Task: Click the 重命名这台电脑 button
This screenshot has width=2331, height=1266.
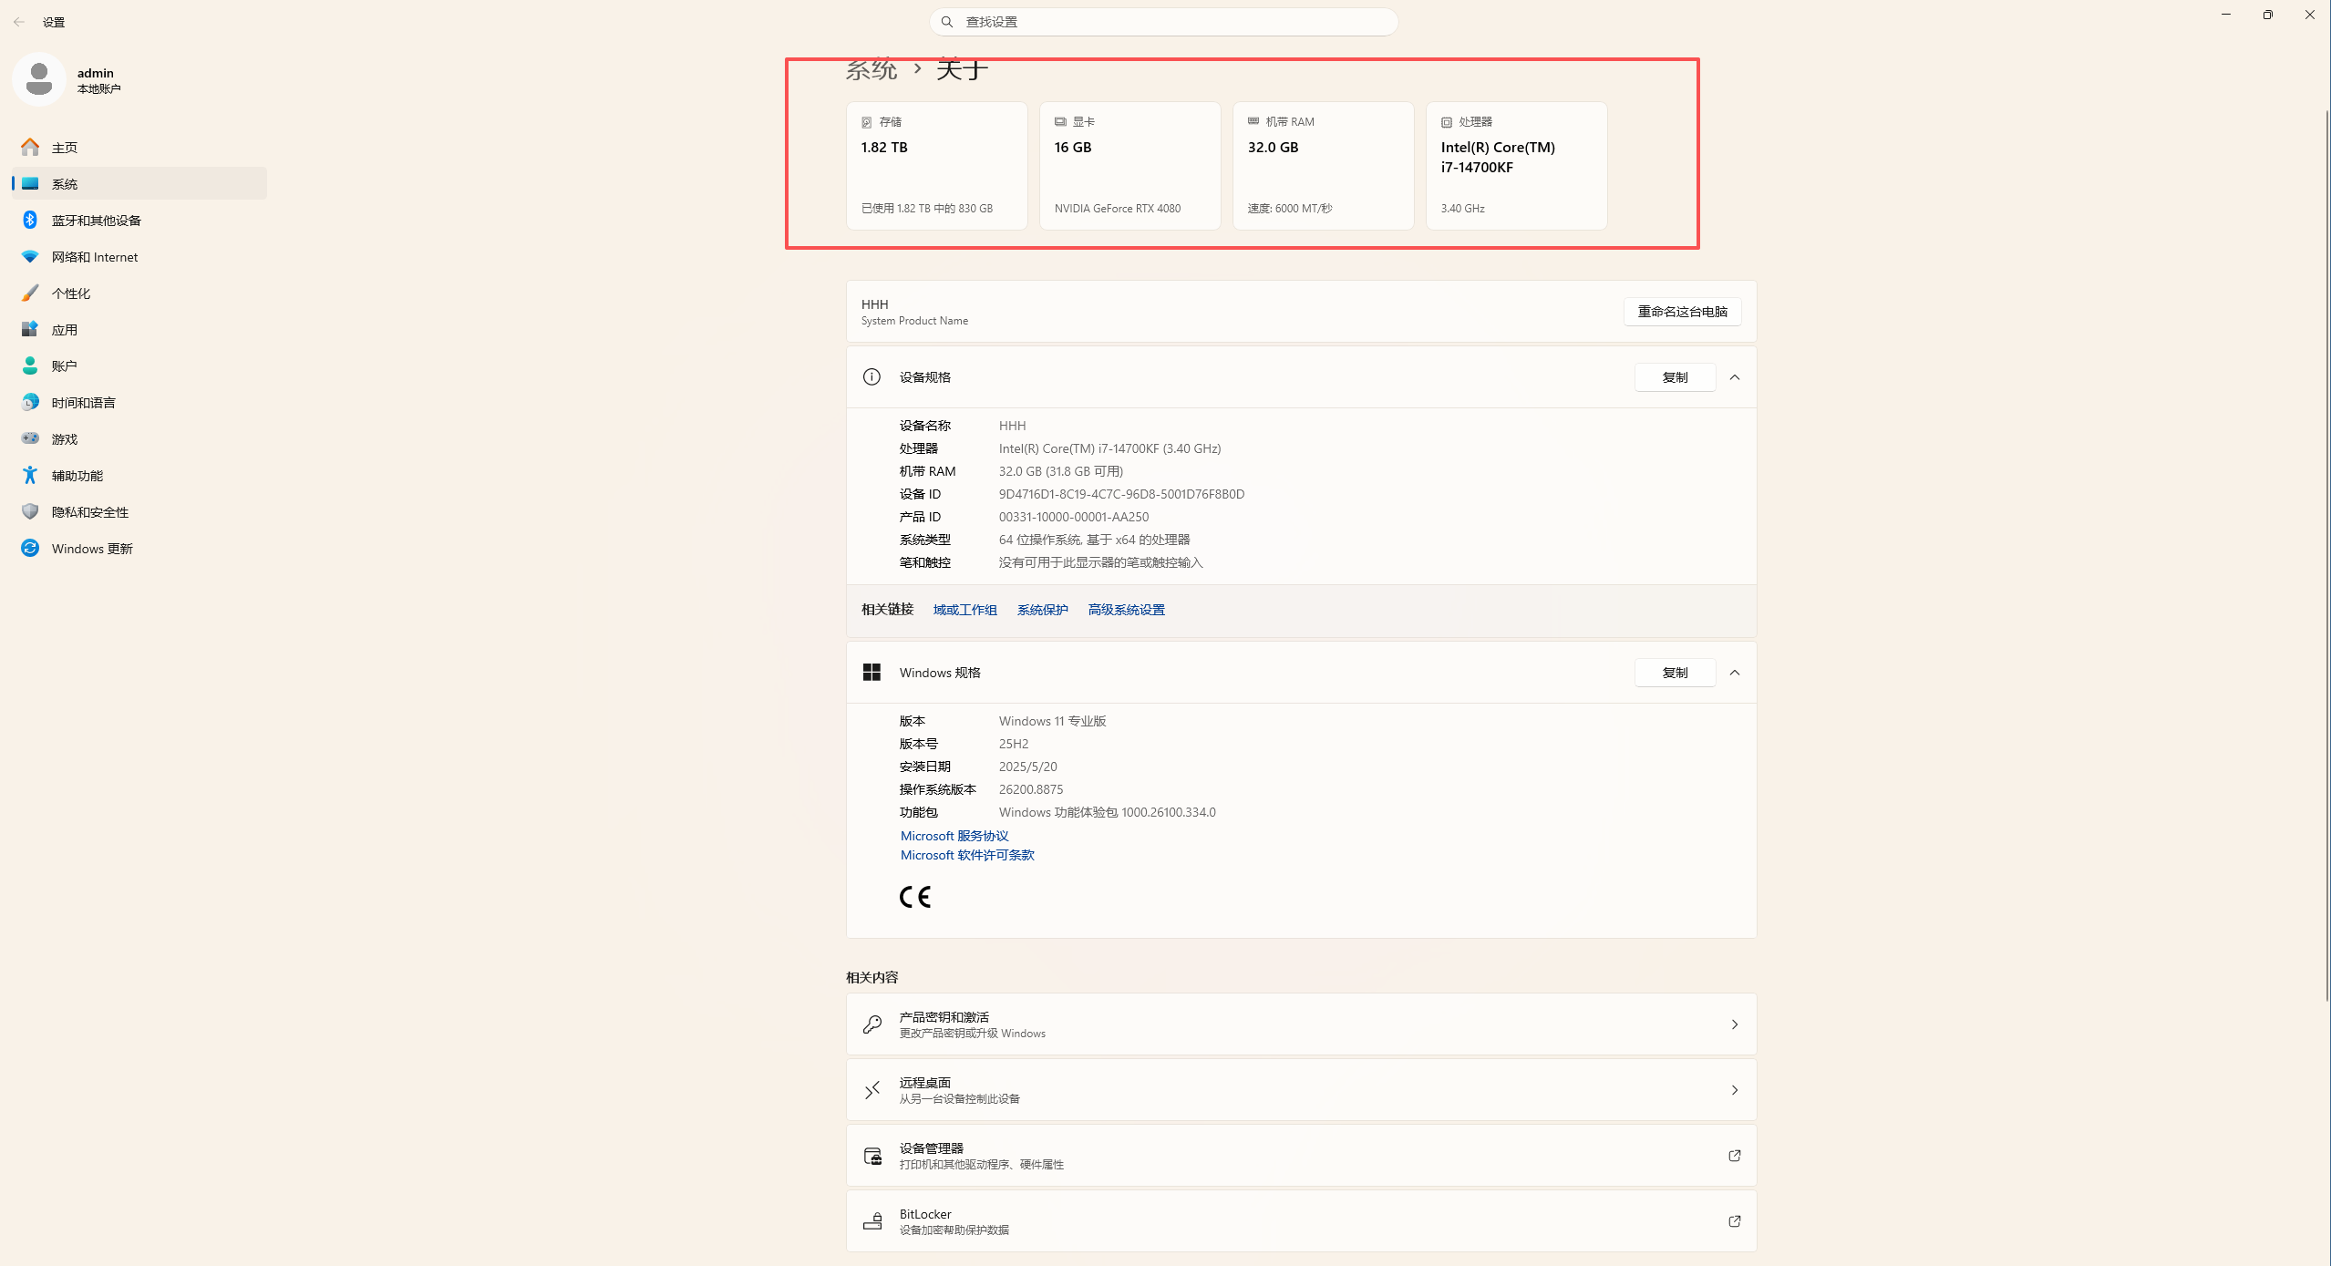Action: [x=1682, y=312]
